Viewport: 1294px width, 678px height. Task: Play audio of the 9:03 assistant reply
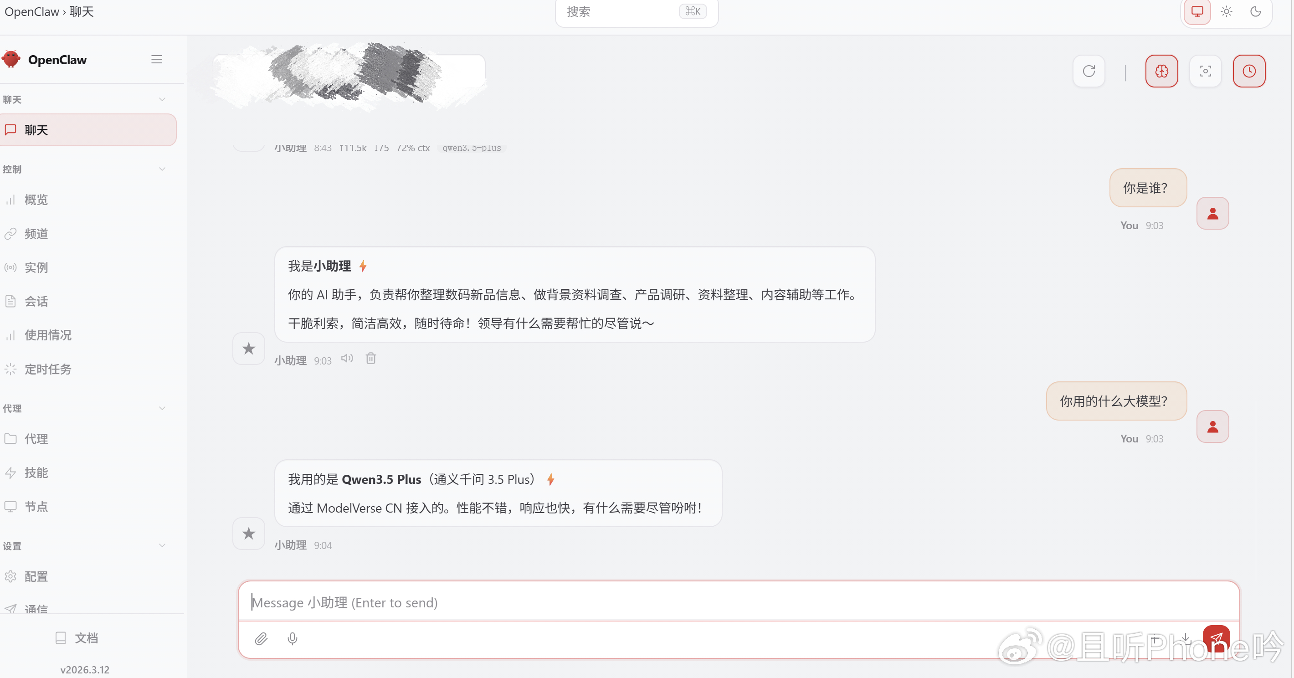[x=347, y=358]
